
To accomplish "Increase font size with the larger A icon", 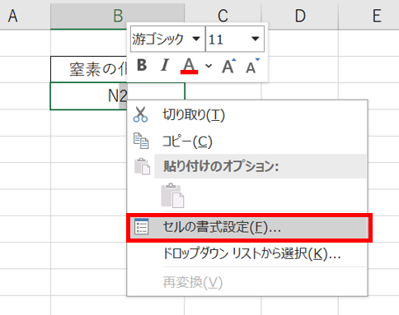I will 229,66.
